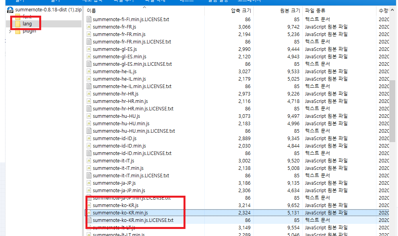Viewport: 398px width, 236px height.
Task: Click the original size value 9,652
Action: tap(293, 205)
